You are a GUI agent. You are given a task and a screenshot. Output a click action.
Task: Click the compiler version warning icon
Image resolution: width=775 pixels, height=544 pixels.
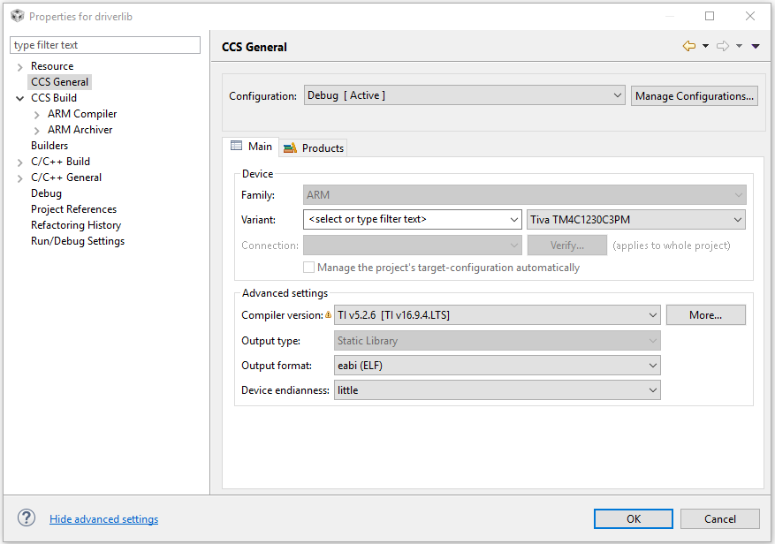329,314
